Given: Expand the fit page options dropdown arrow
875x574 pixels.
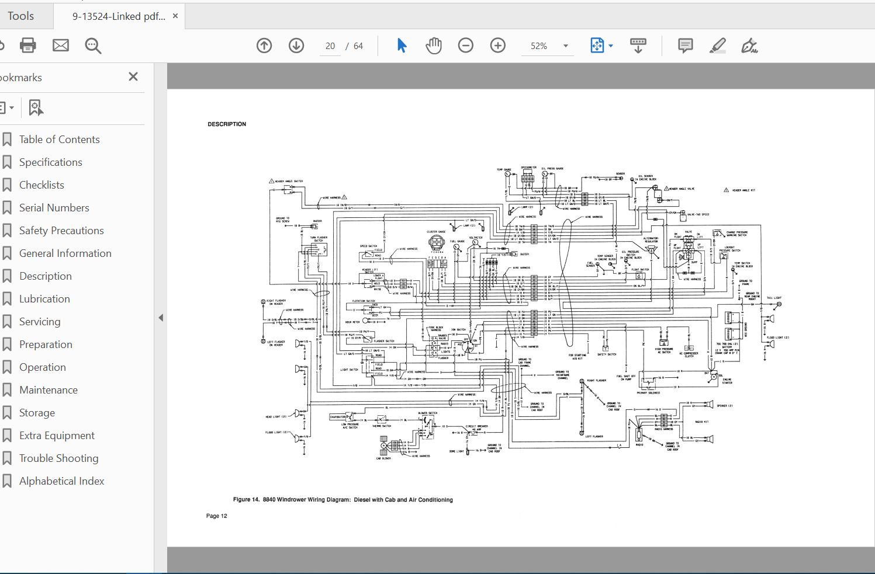Looking at the screenshot, I should [x=611, y=46].
